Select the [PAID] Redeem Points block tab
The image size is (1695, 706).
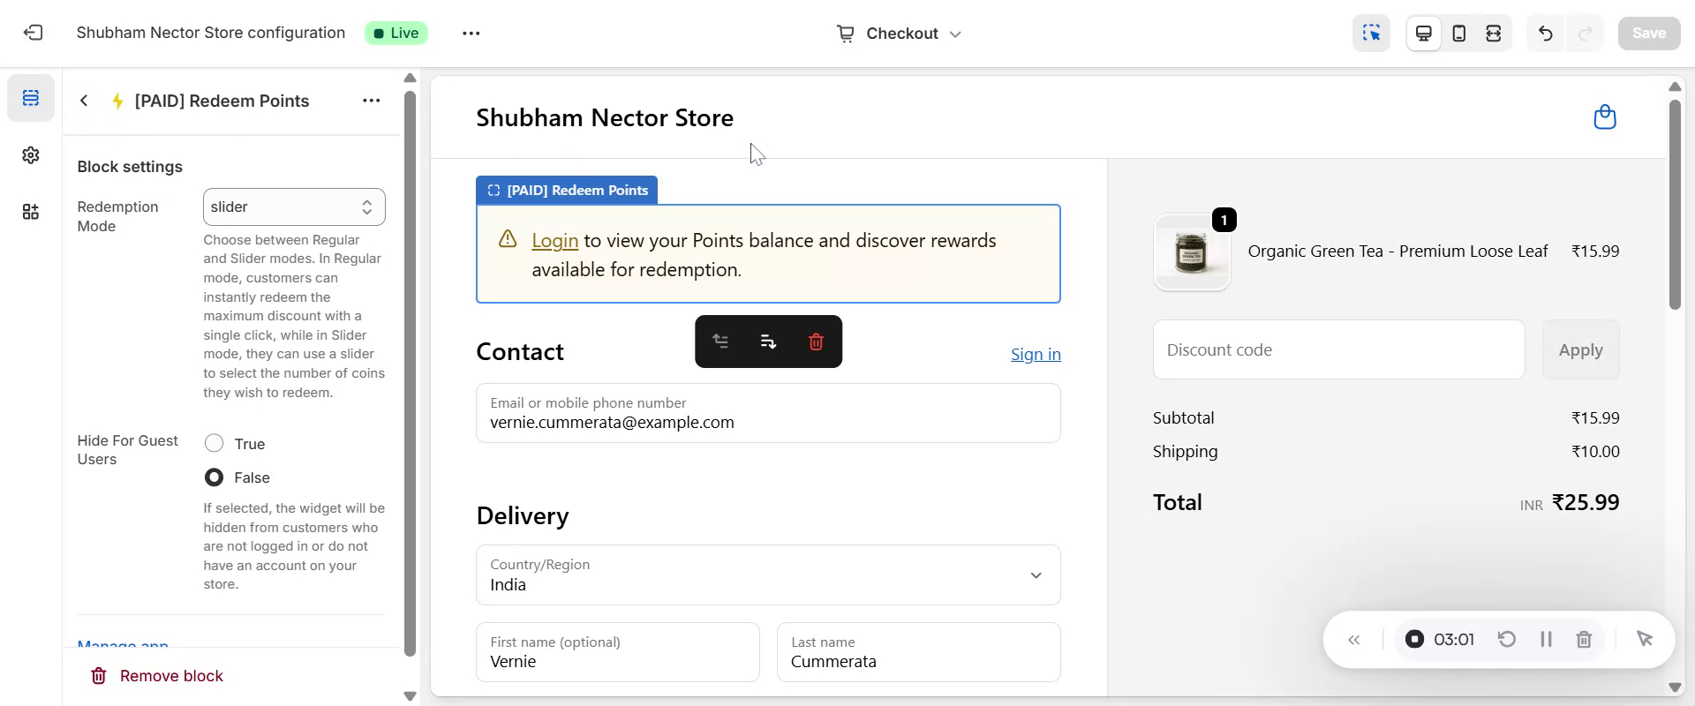tap(567, 190)
